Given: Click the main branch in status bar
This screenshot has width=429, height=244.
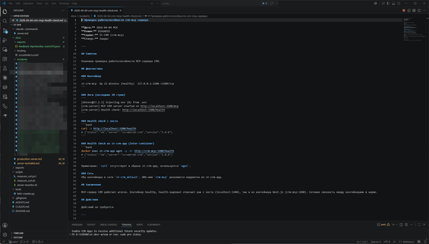Looking at the screenshot, I should tap(13, 242).
